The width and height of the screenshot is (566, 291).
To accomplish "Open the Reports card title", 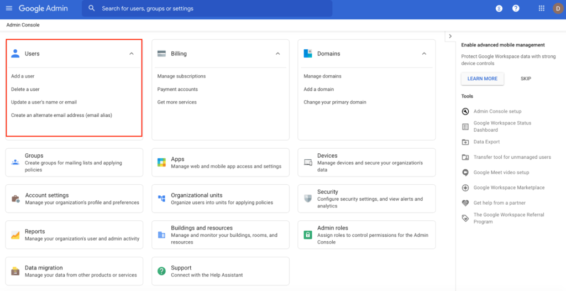I will click(35, 231).
